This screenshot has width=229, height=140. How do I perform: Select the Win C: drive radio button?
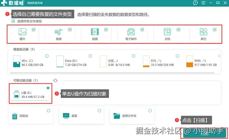pos(47,56)
